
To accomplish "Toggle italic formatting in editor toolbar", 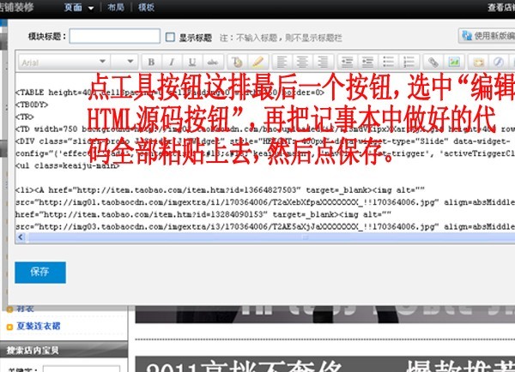I will point(171,63).
